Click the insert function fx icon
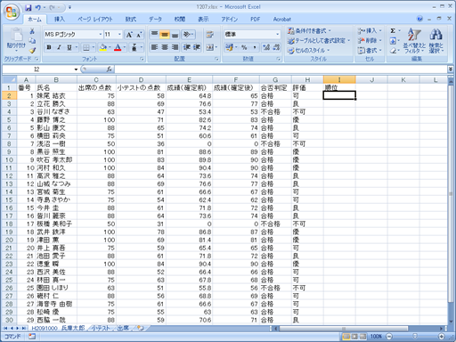Viewport: 456px width, 342px height. (x=110, y=69)
